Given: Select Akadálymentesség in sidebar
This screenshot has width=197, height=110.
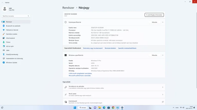Looking at the screenshot, I should coord(12,54).
